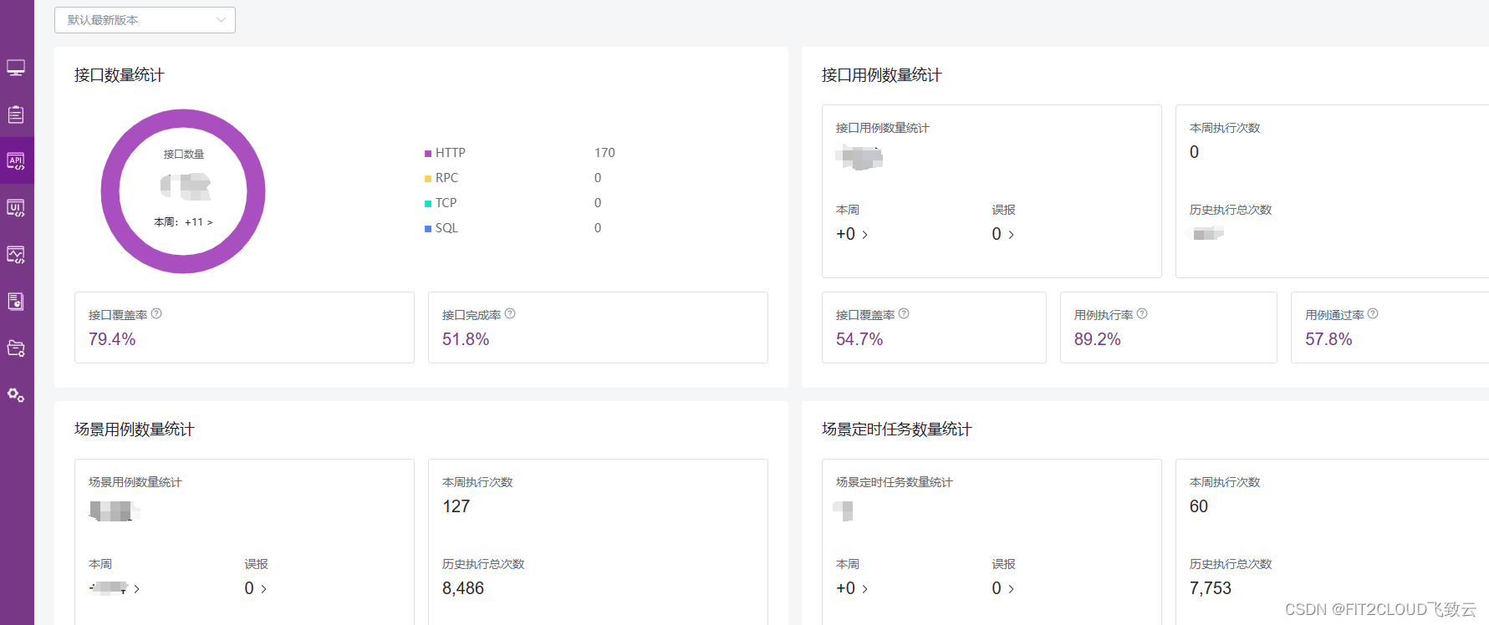Image resolution: width=1489 pixels, height=625 pixels.
Task: Click the 接口数量 label inside donut
Action: coord(184,155)
